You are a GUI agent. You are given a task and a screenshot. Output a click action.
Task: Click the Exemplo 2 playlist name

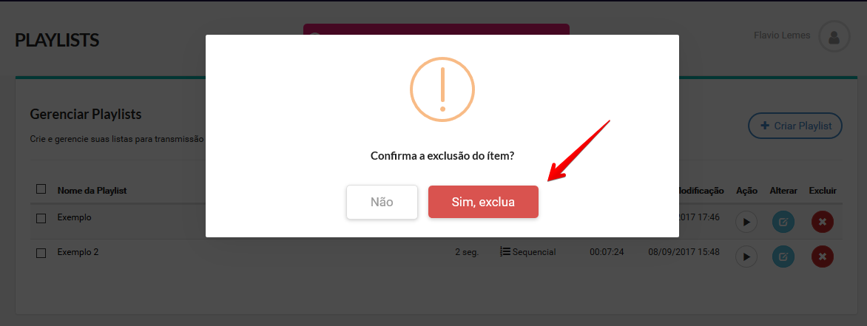pyautogui.click(x=78, y=252)
